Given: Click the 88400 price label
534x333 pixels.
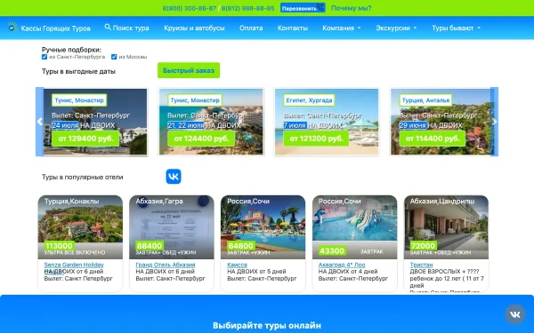Looking at the screenshot, I should coord(150,246).
